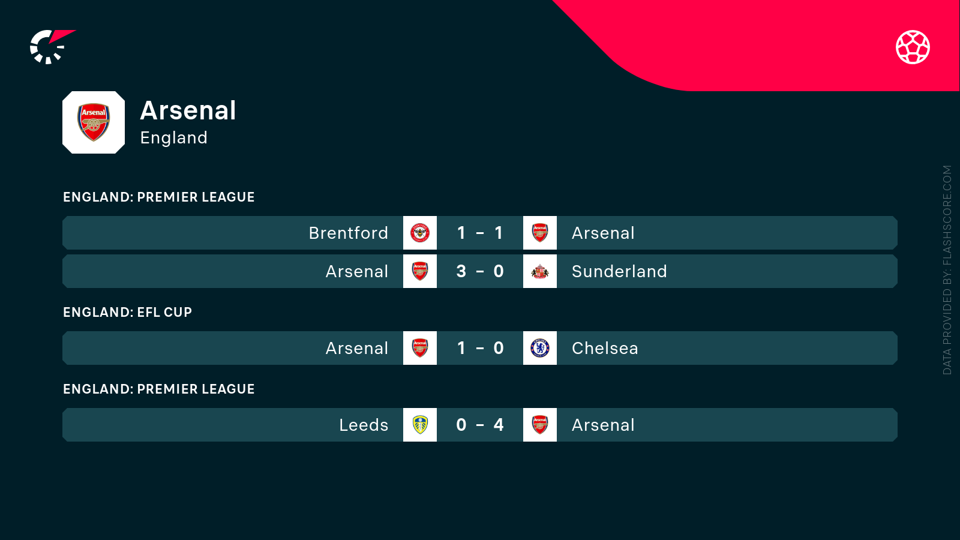
Task: Click the soccer ball icon top-right
Action: pos(913,47)
